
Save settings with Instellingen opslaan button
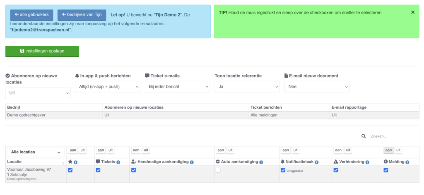point(42,51)
